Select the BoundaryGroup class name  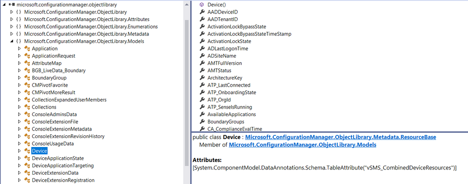49,78
